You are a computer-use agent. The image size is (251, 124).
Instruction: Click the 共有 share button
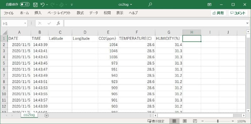[218, 13]
